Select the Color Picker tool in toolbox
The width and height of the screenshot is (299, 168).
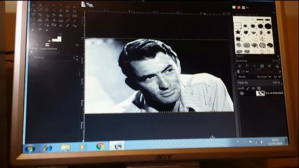coord(40,10)
